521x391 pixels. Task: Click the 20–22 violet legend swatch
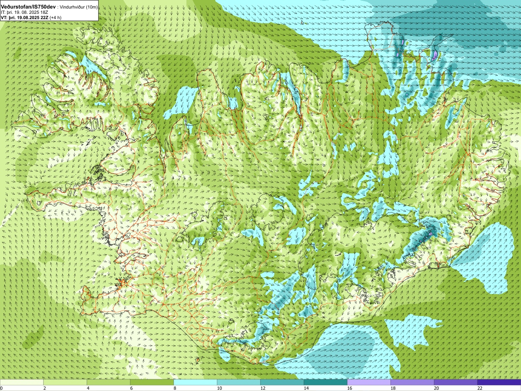(456, 382)
